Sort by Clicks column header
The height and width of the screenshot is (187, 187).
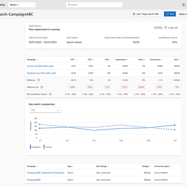point(142,59)
